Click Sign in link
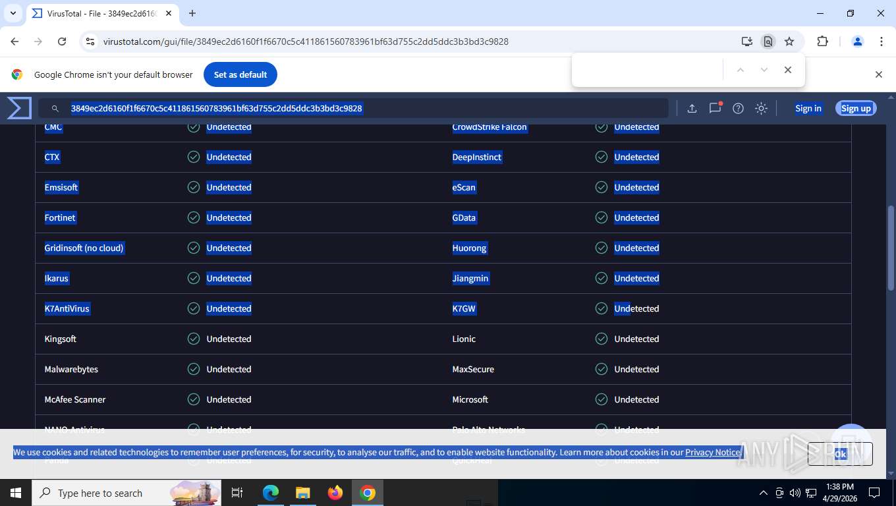Viewport: 896px width, 506px height. point(808,109)
